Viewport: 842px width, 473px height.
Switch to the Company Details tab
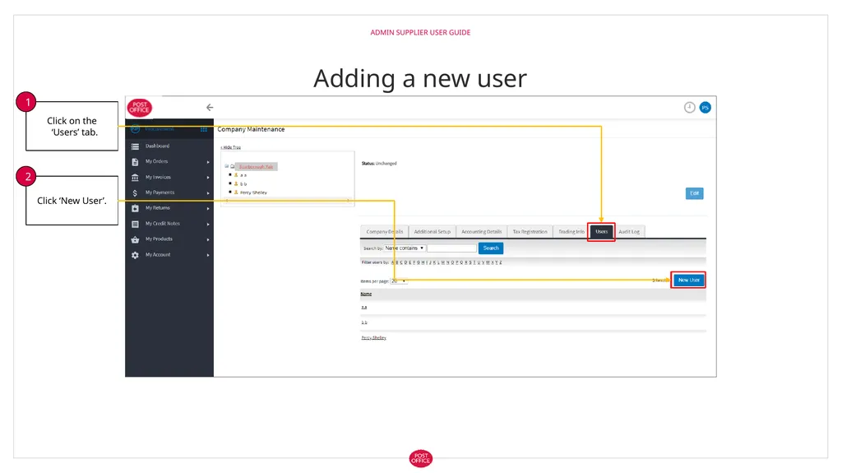tap(385, 232)
